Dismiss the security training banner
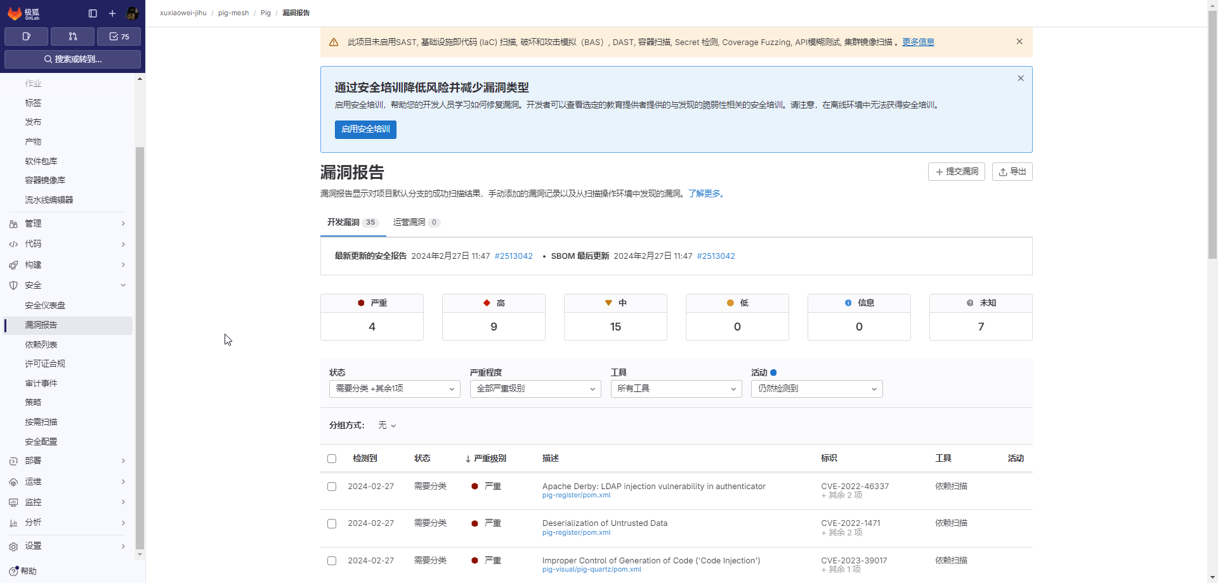The height and width of the screenshot is (583, 1218). click(1020, 79)
